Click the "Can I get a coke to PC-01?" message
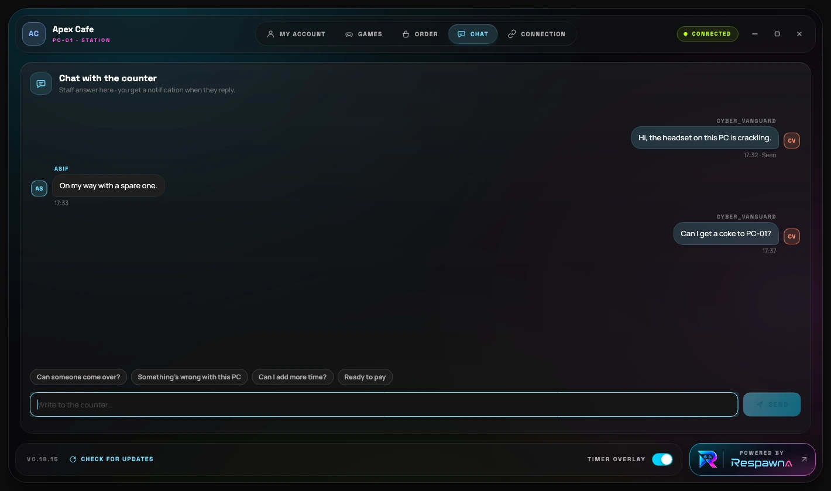831x491 pixels. (x=726, y=234)
